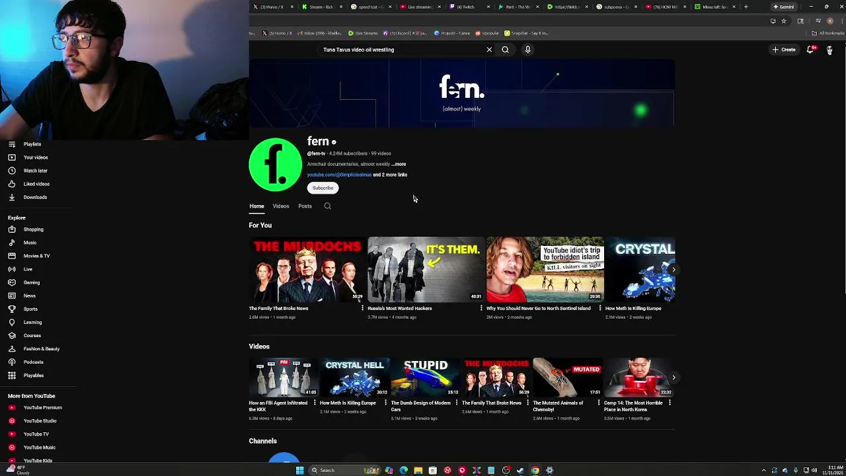Open the Create menu button

[784, 50]
